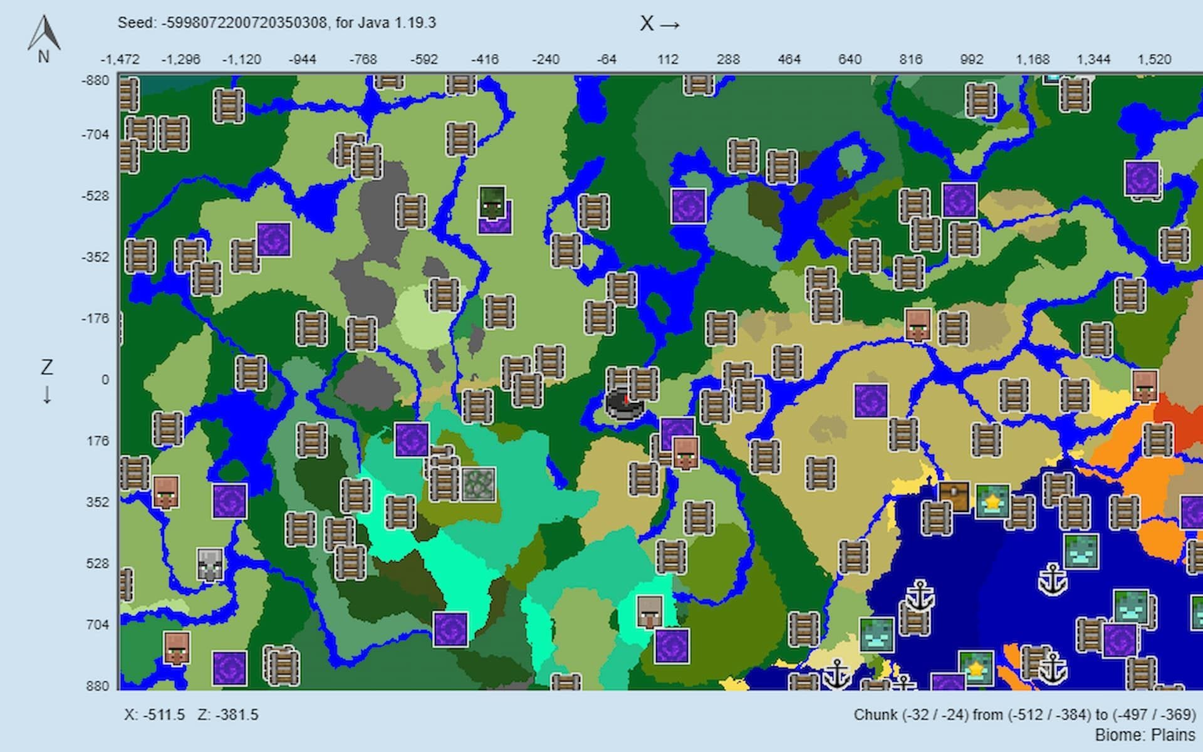The image size is (1203, 752).
Task: Click the pillager outpost icon
Action: [210, 564]
